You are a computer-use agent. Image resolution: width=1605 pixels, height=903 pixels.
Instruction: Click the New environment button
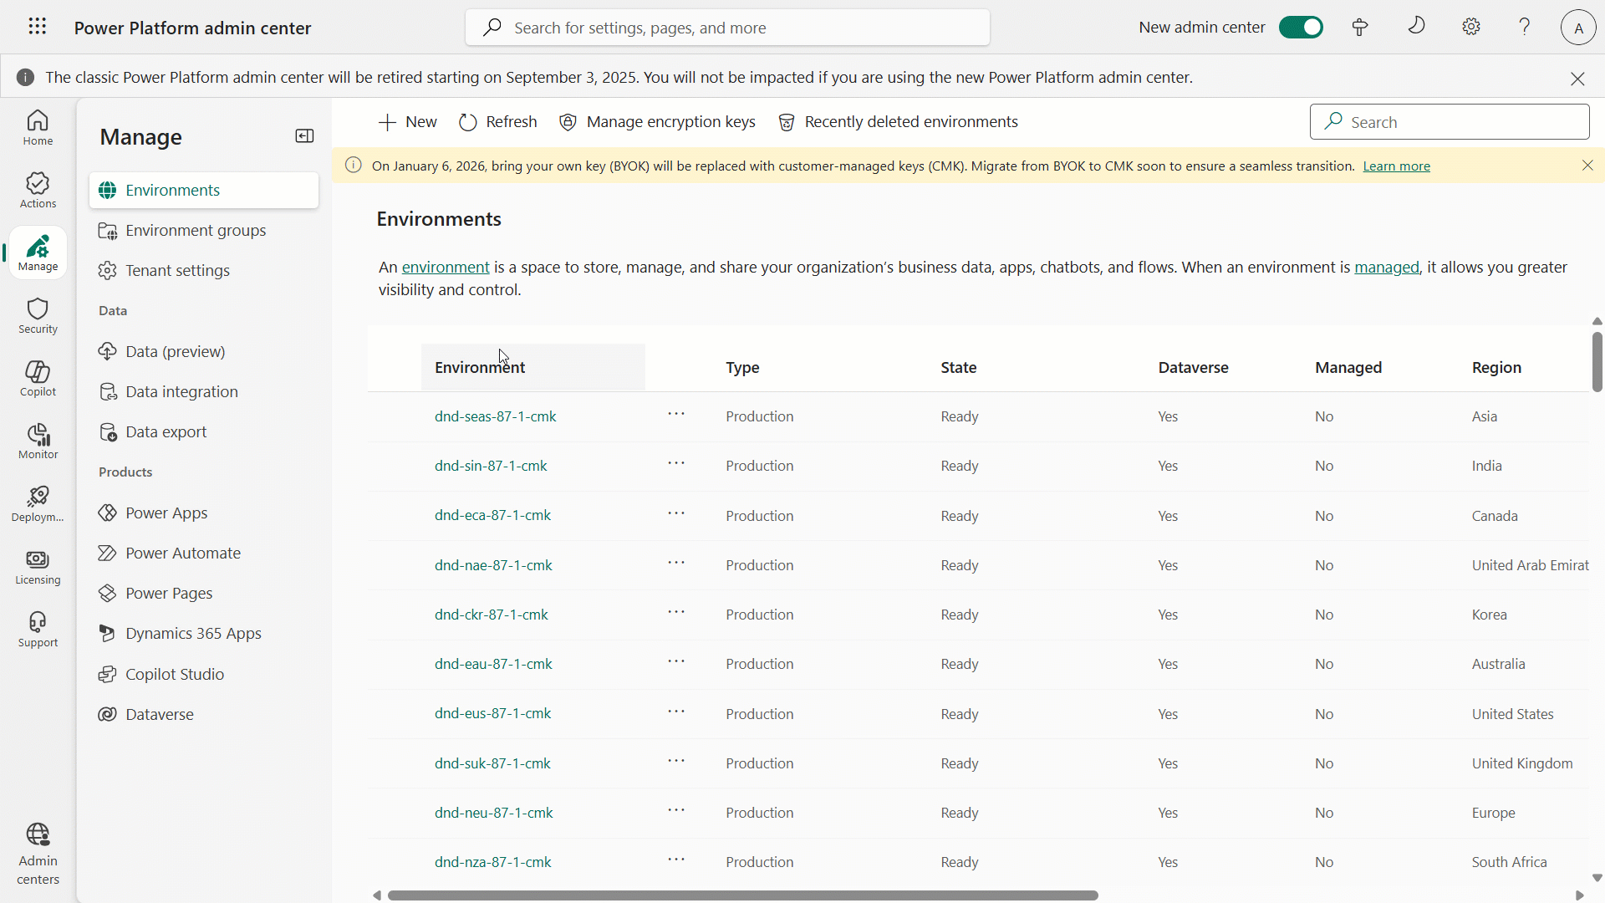click(408, 122)
